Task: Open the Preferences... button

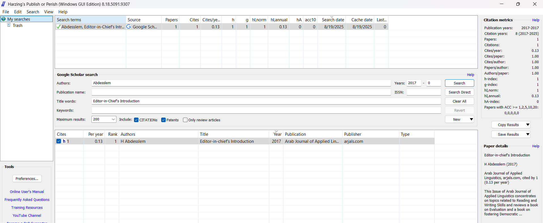Action: tap(27, 179)
